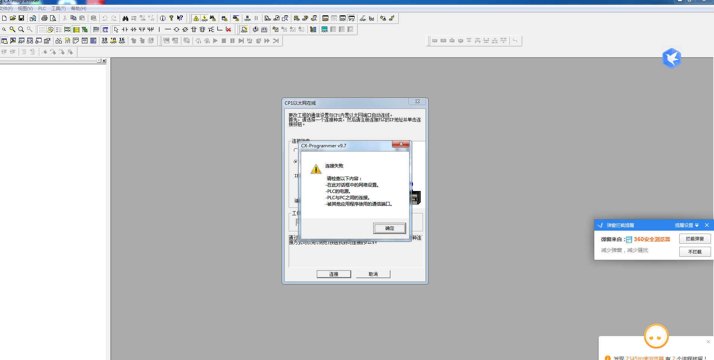
Task: Click the New file icon in toolbar
Action: 4,18
